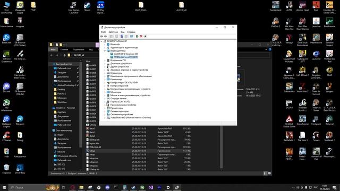
Task: Open the Telegram desktop shortcut
Action: coord(20,120)
